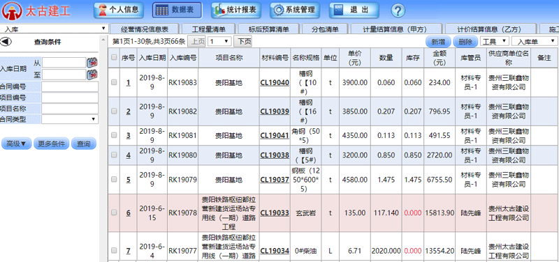Click the 新增 add button
Image resolution: width=559 pixels, height=262 pixels.
[438, 42]
